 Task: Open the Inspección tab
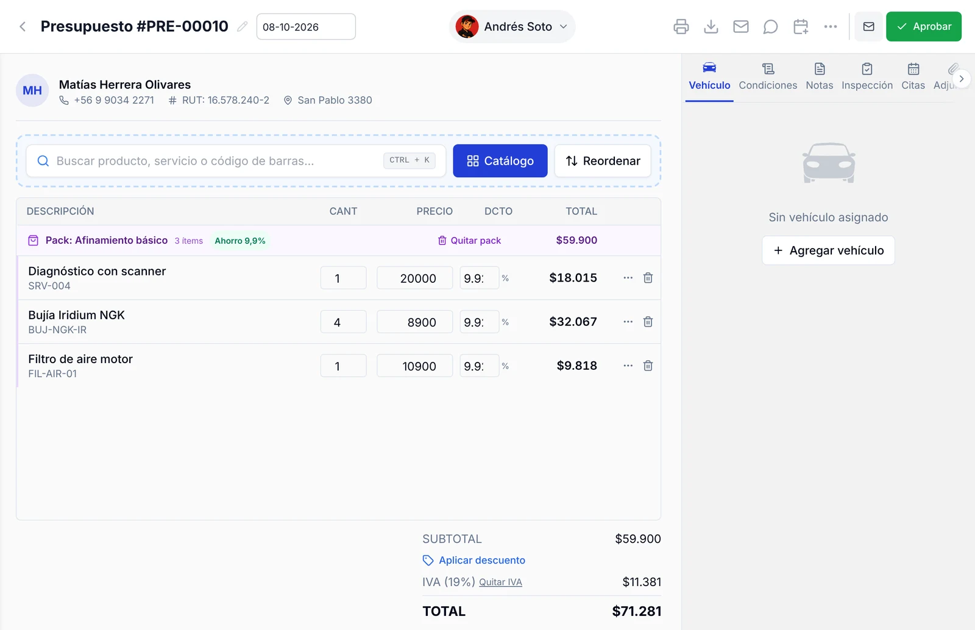tap(867, 77)
